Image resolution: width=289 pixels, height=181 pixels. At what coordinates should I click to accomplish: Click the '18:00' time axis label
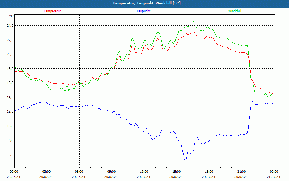tap(210, 172)
